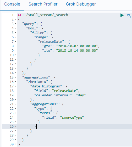Fold the "filter" block at line 5
The height and width of the screenshot is (147, 132).
15,33
